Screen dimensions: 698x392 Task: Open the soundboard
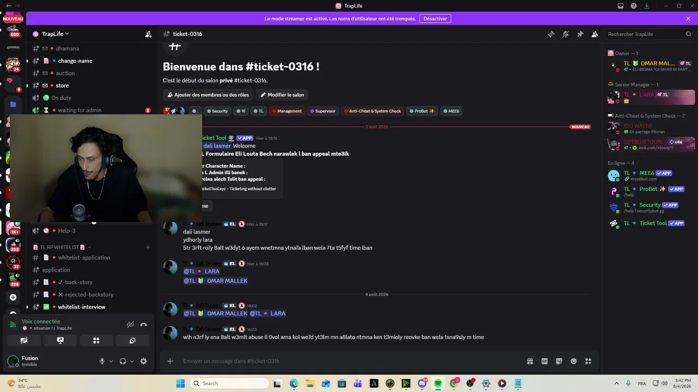coord(133,340)
